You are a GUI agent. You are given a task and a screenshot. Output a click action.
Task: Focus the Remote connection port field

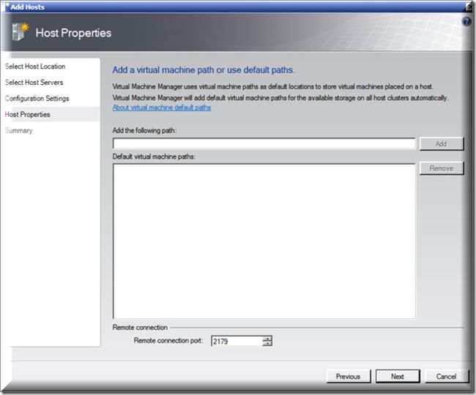(x=237, y=342)
